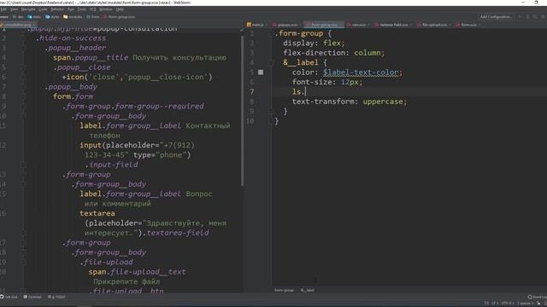Open the Navigate menu
Screen dimensions: 547x307
click(x=28, y=9)
